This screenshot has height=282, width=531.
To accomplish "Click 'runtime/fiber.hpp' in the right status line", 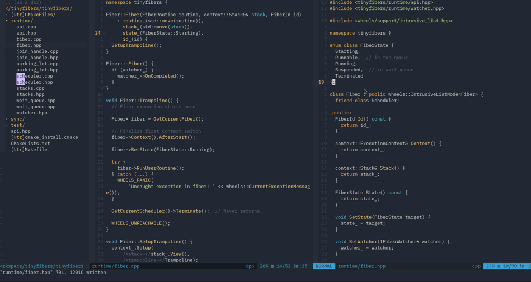I will click(361, 266).
